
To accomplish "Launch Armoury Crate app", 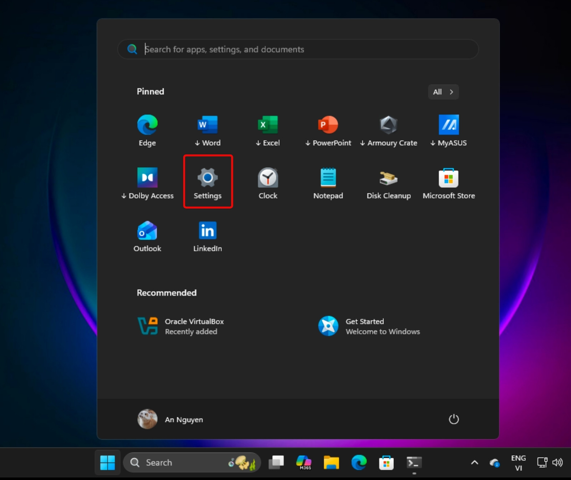I will (388, 130).
